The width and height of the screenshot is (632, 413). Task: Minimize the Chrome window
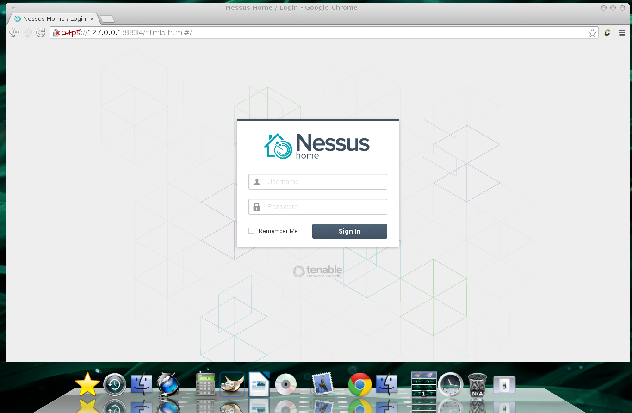click(604, 8)
